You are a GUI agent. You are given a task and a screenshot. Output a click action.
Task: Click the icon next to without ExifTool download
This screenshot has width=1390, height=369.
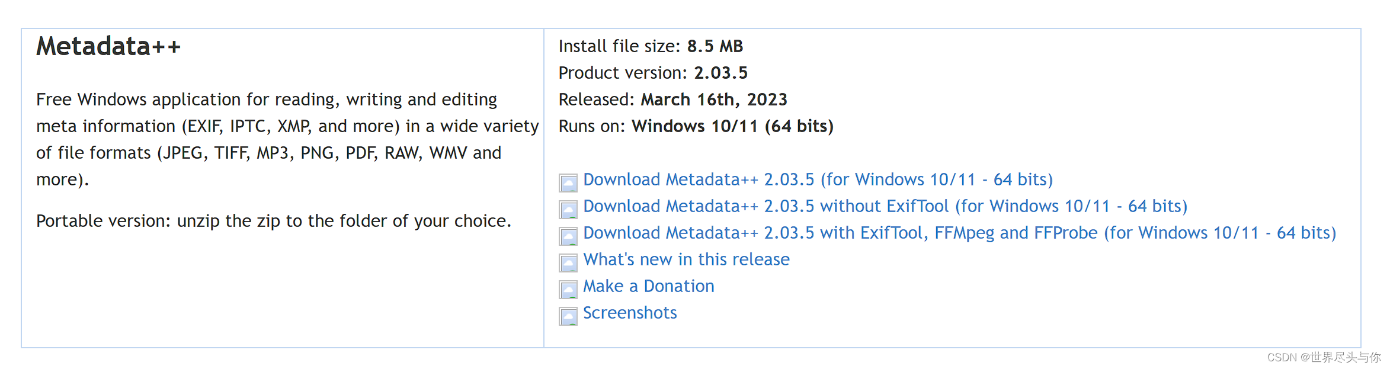tap(568, 210)
